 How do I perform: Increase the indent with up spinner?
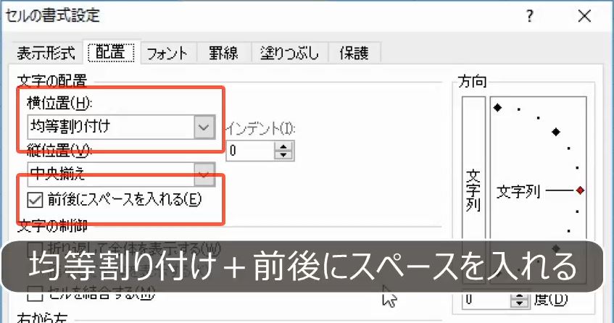tap(283, 146)
